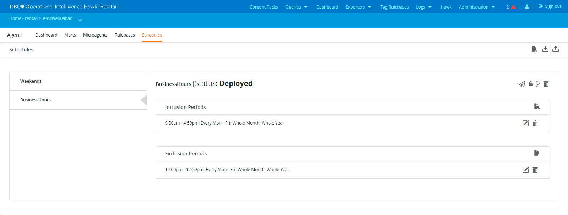568x215 pixels.
Task: Select the Weekends schedule
Action: pos(31,81)
